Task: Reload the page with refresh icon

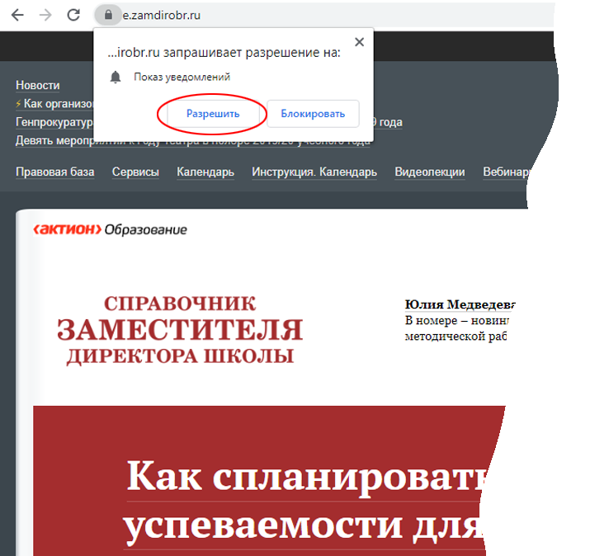Action: [x=73, y=15]
